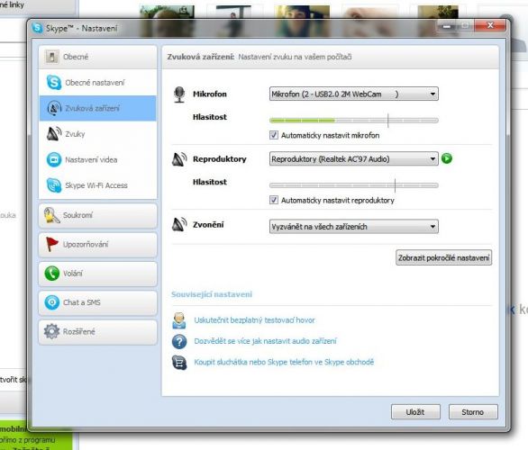Toggle Automaticky nastavit mikrofon checkbox
The width and height of the screenshot is (528, 450).
point(274,135)
